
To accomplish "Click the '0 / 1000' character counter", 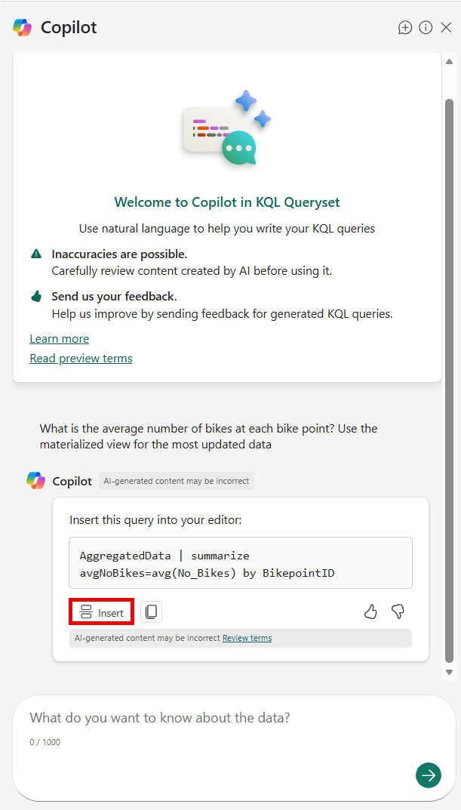I will point(45,742).
